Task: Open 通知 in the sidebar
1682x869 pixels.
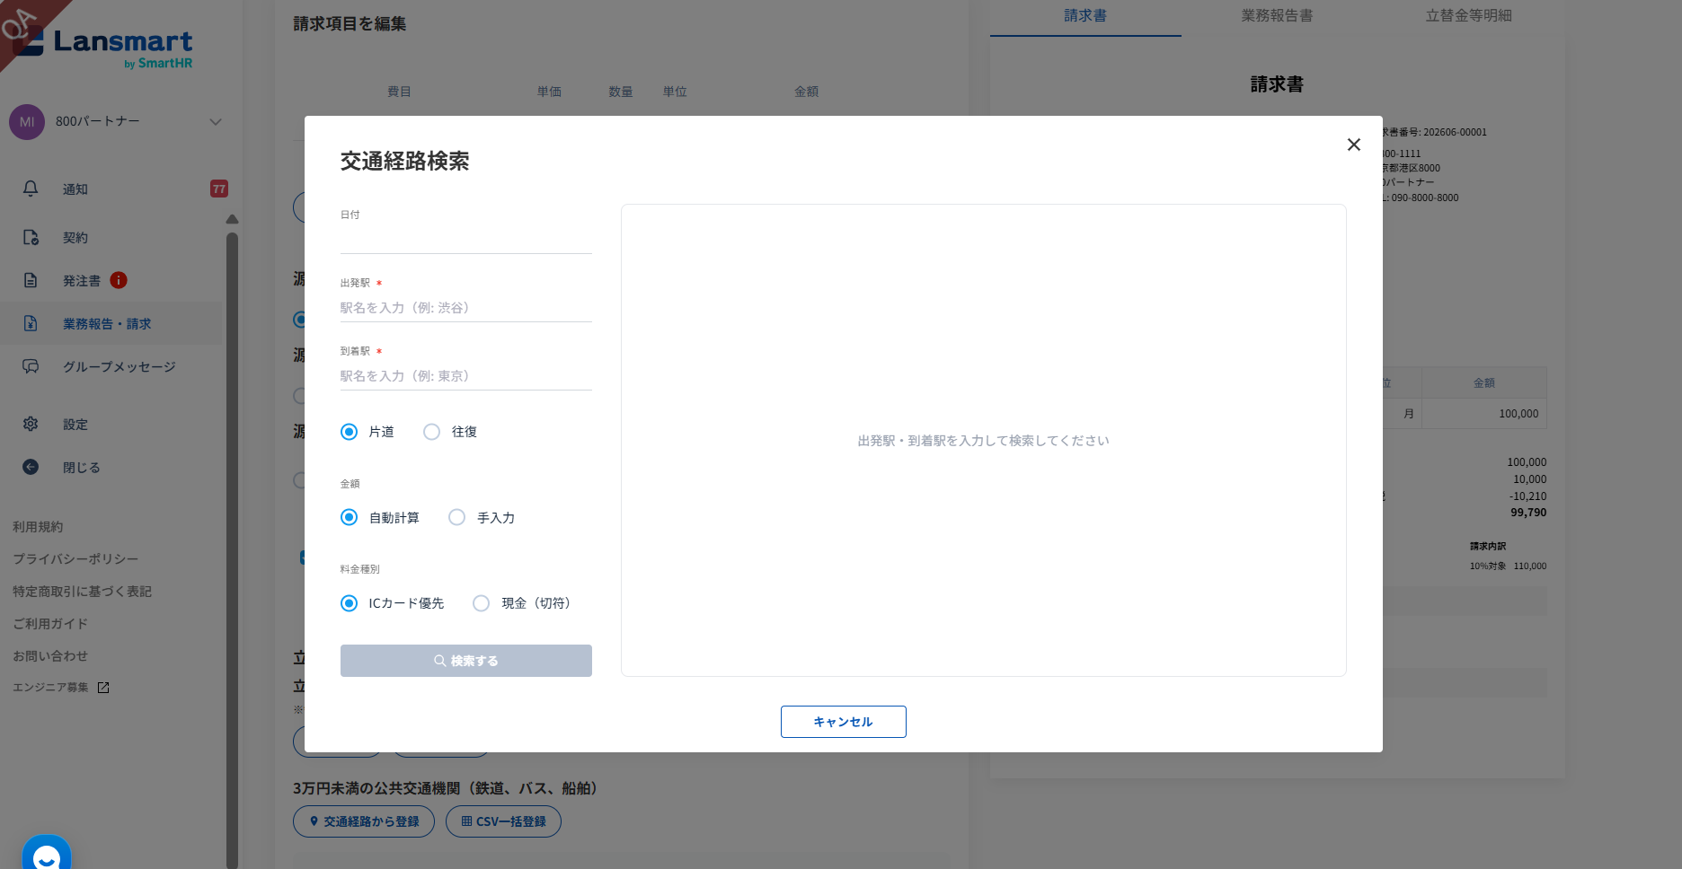Action: 75,189
